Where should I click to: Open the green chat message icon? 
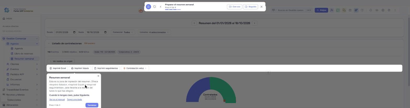click(338, 10)
